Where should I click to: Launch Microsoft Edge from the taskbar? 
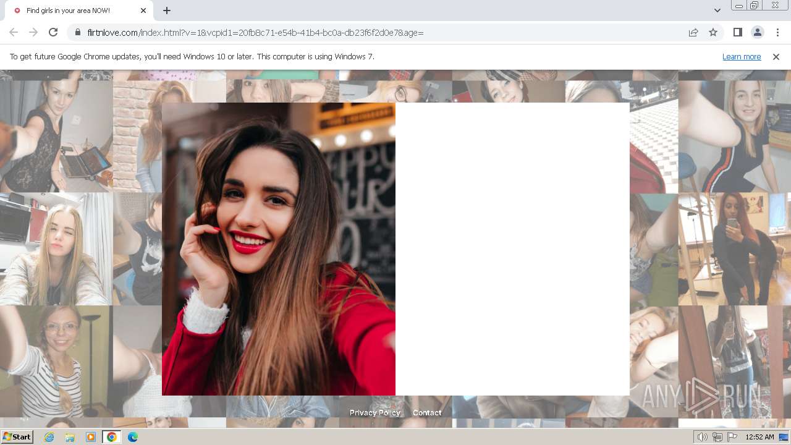click(132, 437)
